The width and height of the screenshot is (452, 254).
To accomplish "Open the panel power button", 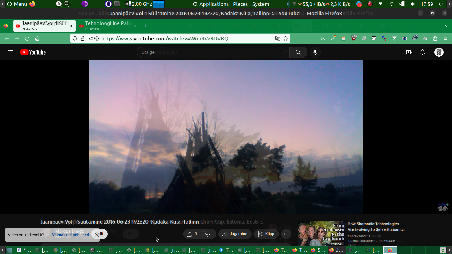I will pos(441,4).
